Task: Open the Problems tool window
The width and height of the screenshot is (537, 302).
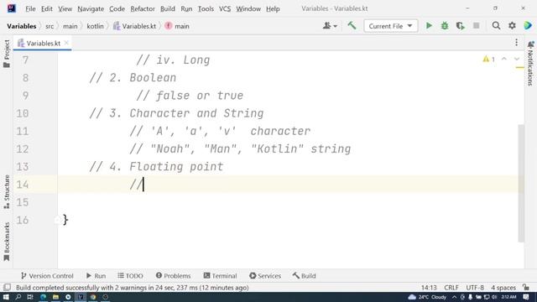Action: pyautogui.click(x=173, y=276)
